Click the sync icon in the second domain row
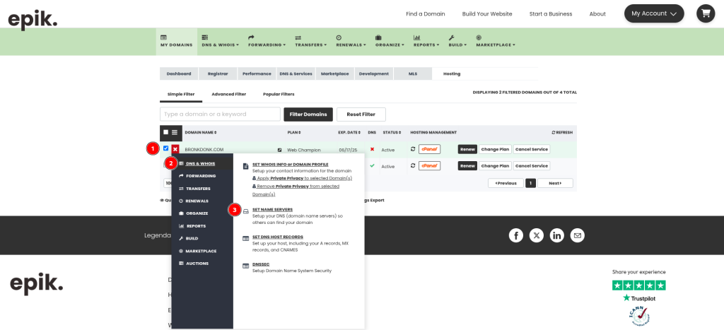Image resolution: width=724 pixels, height=330 pixels. [413, 165]
